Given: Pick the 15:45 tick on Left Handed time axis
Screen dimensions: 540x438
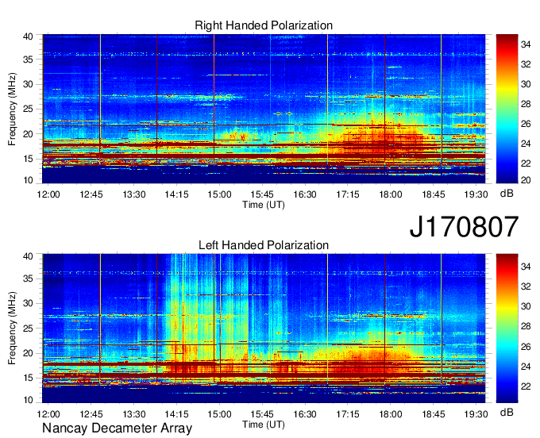Looking at the screenshot, I should click(x=262, y=414).
